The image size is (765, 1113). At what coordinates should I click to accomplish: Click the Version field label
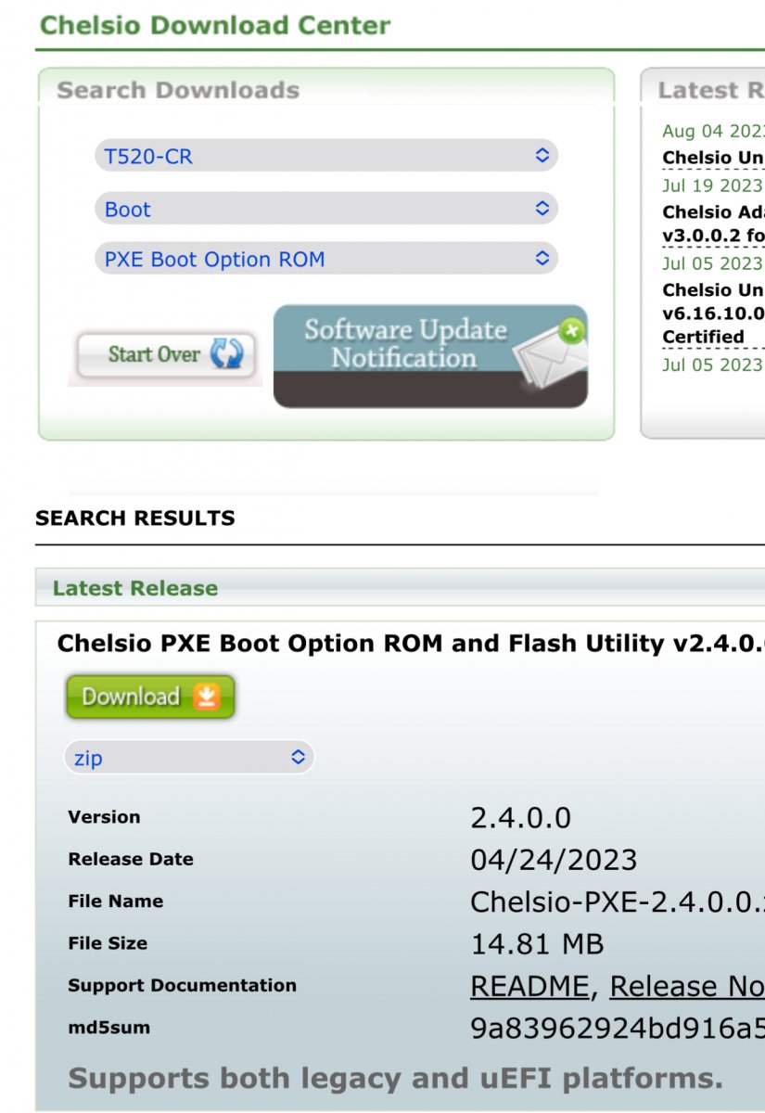pyautogui.click(x=104, y=817)
